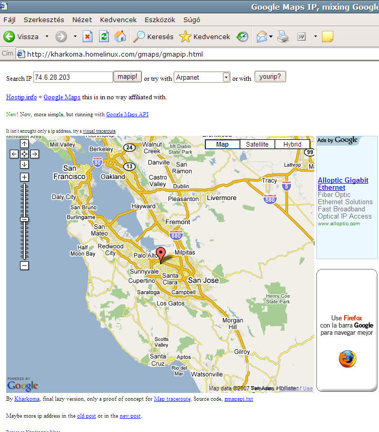Open the visual traceroute link
This screenshot has width=379, height=432.
pyautogui.click(x=99, y=131)
